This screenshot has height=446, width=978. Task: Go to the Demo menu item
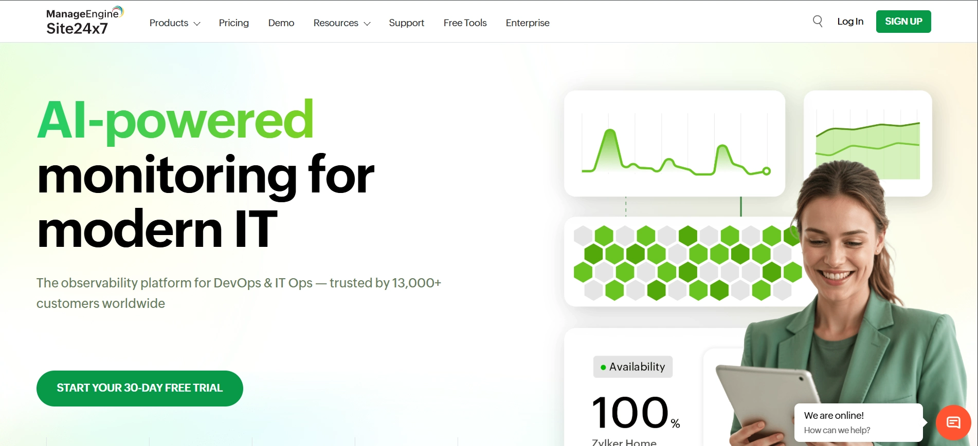pyautogui.click(x=281, y=23)
